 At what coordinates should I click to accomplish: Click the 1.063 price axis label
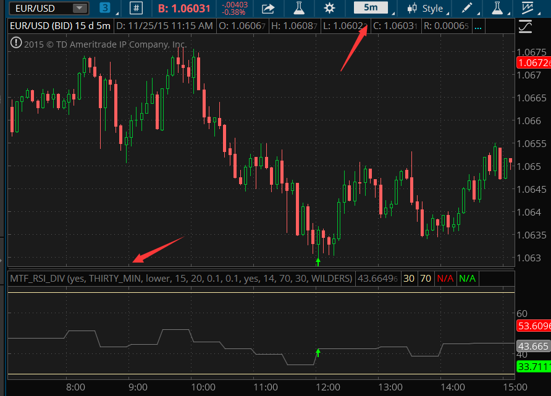529,258
